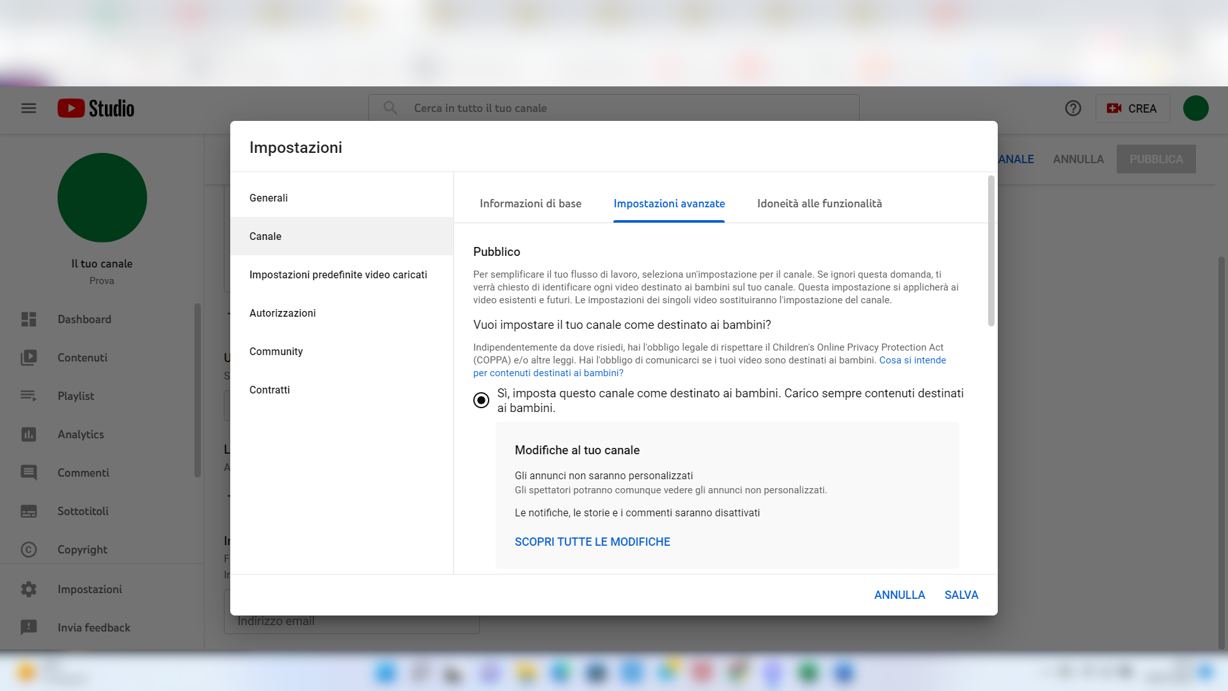The height and width of the screenshot is (691, 1228).
Task: Open the hamburger navigation menu
Action: [28, 108]
